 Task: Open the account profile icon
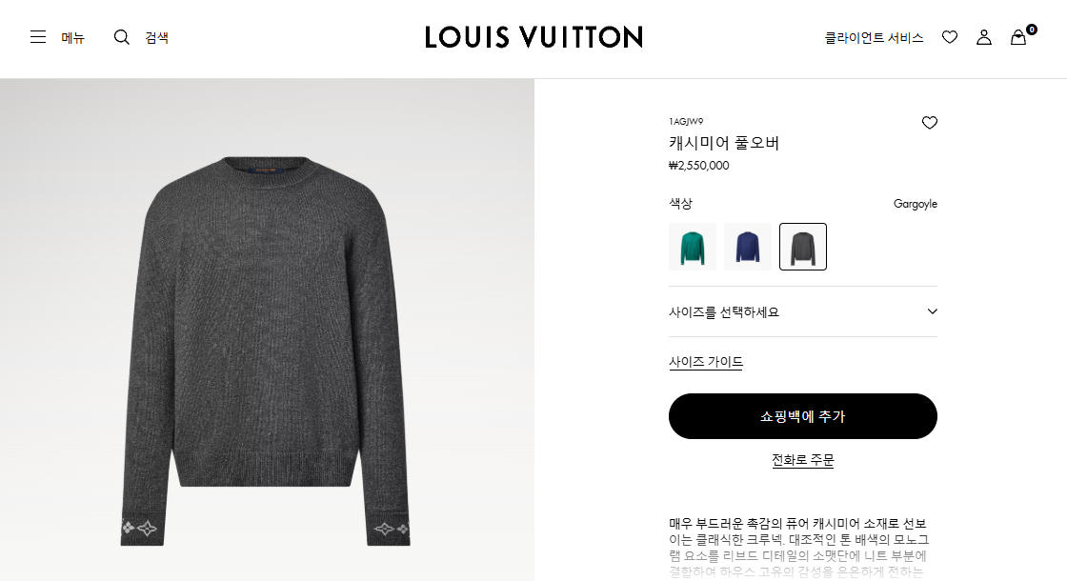[984, 37]
